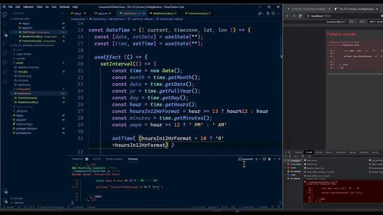Viewport: 383px width, 215px height.
Task: Open the Accounts icon in the activity bar
Action: [x=5, y=191]
